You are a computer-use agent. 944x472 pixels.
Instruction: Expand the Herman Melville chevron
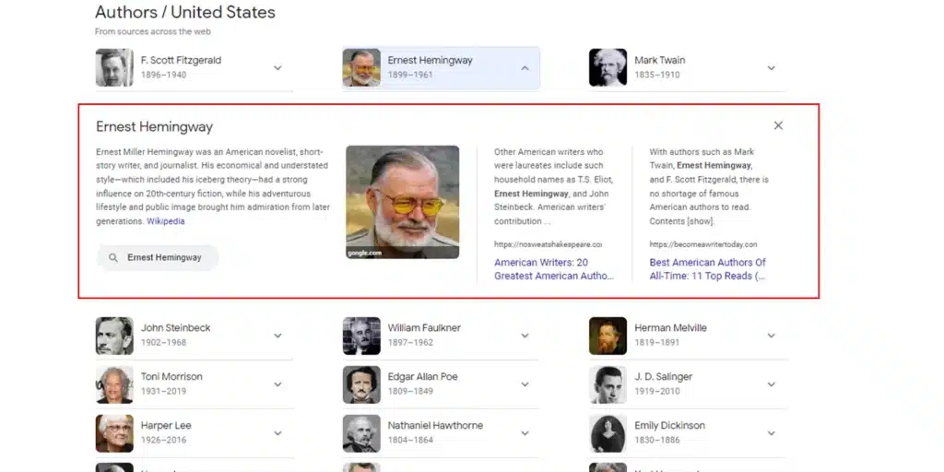[x=772, y=336]
